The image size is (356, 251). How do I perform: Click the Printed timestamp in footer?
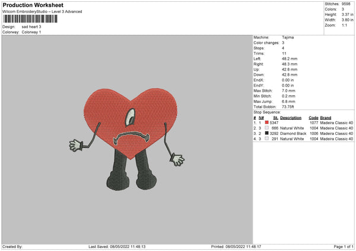(236, 246)
